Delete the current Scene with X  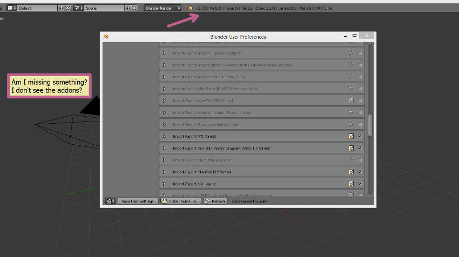134,8
